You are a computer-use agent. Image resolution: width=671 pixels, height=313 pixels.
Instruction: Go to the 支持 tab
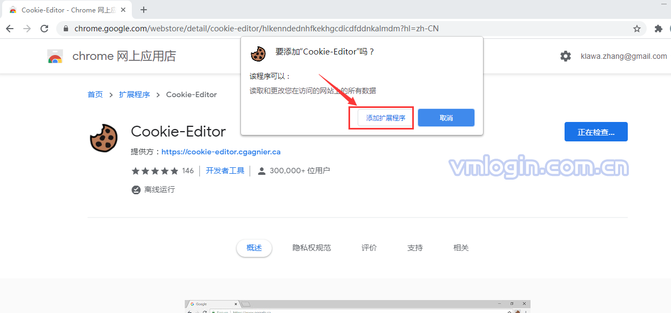415,248
